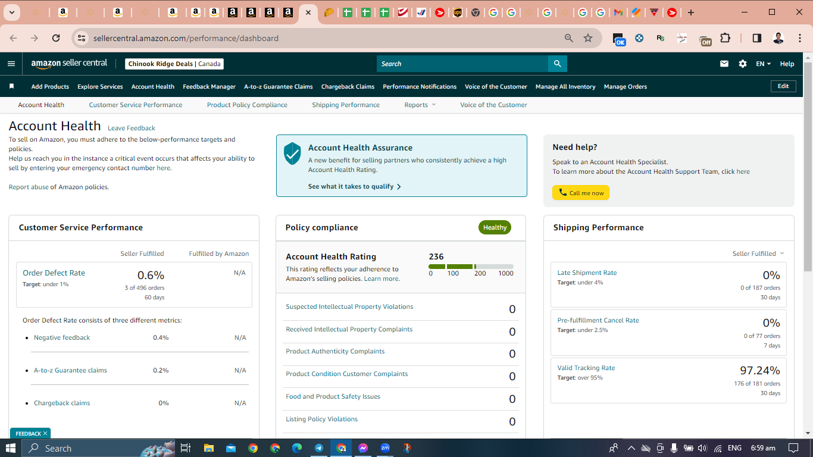Image resolution: width=813 pixels, height=457 pixels.
Task: Open the Order Defect Rate link
Action: click(54, 273)
